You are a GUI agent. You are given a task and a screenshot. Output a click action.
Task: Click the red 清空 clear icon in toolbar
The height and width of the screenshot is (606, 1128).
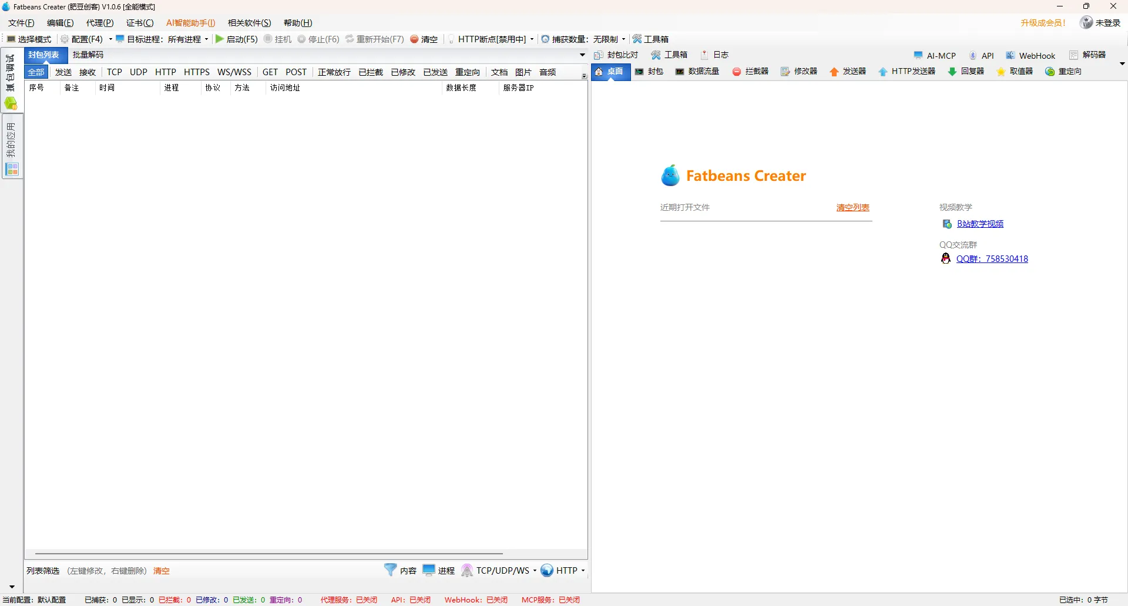pyautogui.click(x=414, y=39)
